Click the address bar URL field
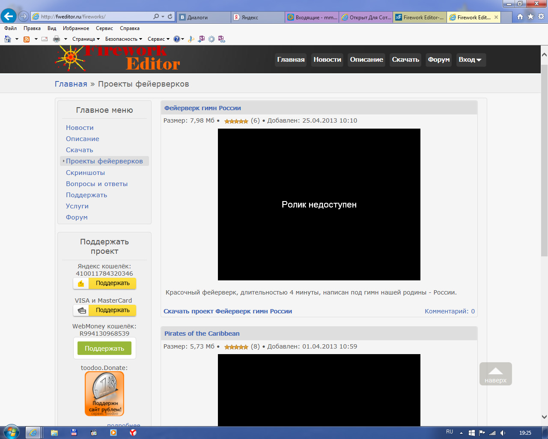Image resolution: width=548 pixels, height=439 pixels. 94,17
